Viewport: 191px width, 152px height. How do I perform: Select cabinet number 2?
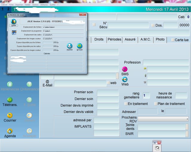(8, 9)
